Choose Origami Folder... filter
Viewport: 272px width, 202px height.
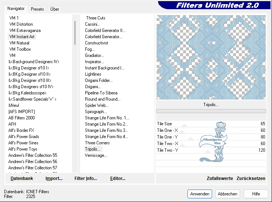tap(99, 80)
